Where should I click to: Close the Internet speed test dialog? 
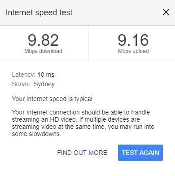166,12
